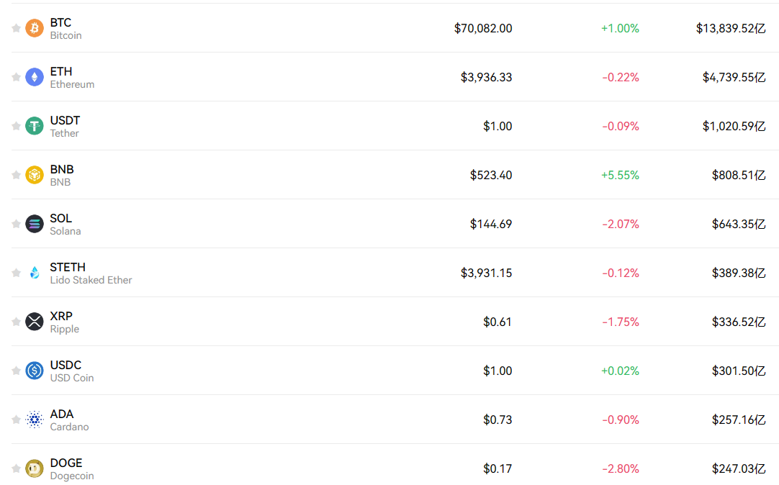
Task: Favorite BTC with its star toggle
Action: pyautogui.click(x=16, y=28)
